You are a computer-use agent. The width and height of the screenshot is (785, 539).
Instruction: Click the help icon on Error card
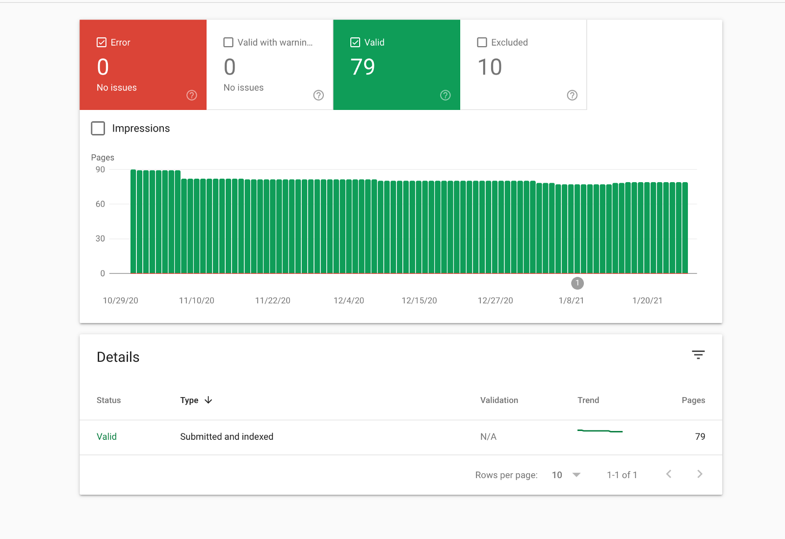coord(192,95)
